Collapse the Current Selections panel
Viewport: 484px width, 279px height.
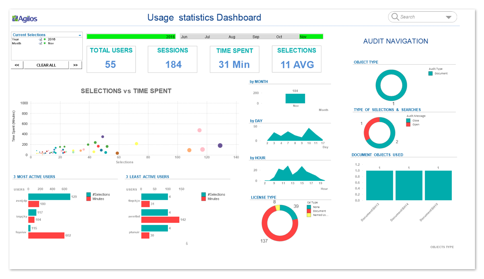click(x=80, y=35)
